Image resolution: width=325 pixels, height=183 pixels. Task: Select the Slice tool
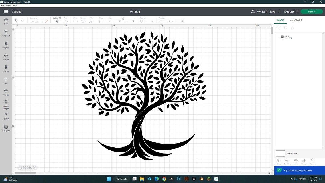click(x=279, y=161)
